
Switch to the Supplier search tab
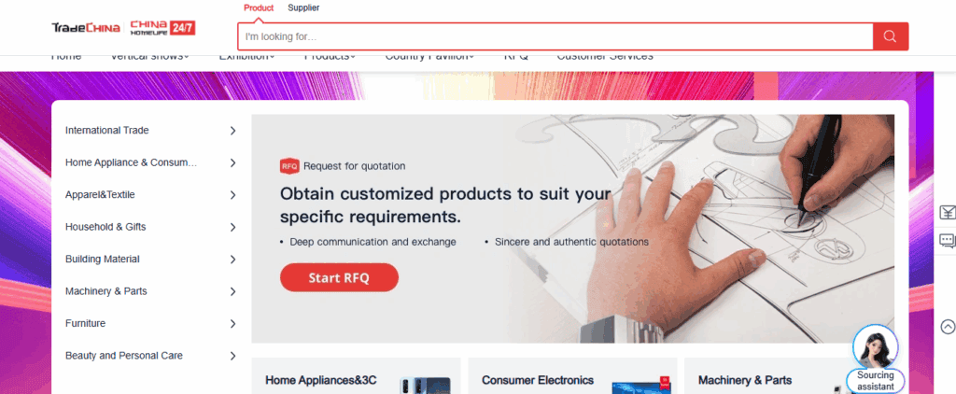click(303, 7)
